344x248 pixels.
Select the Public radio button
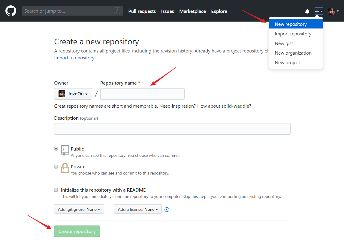click(x=56, y=148)
